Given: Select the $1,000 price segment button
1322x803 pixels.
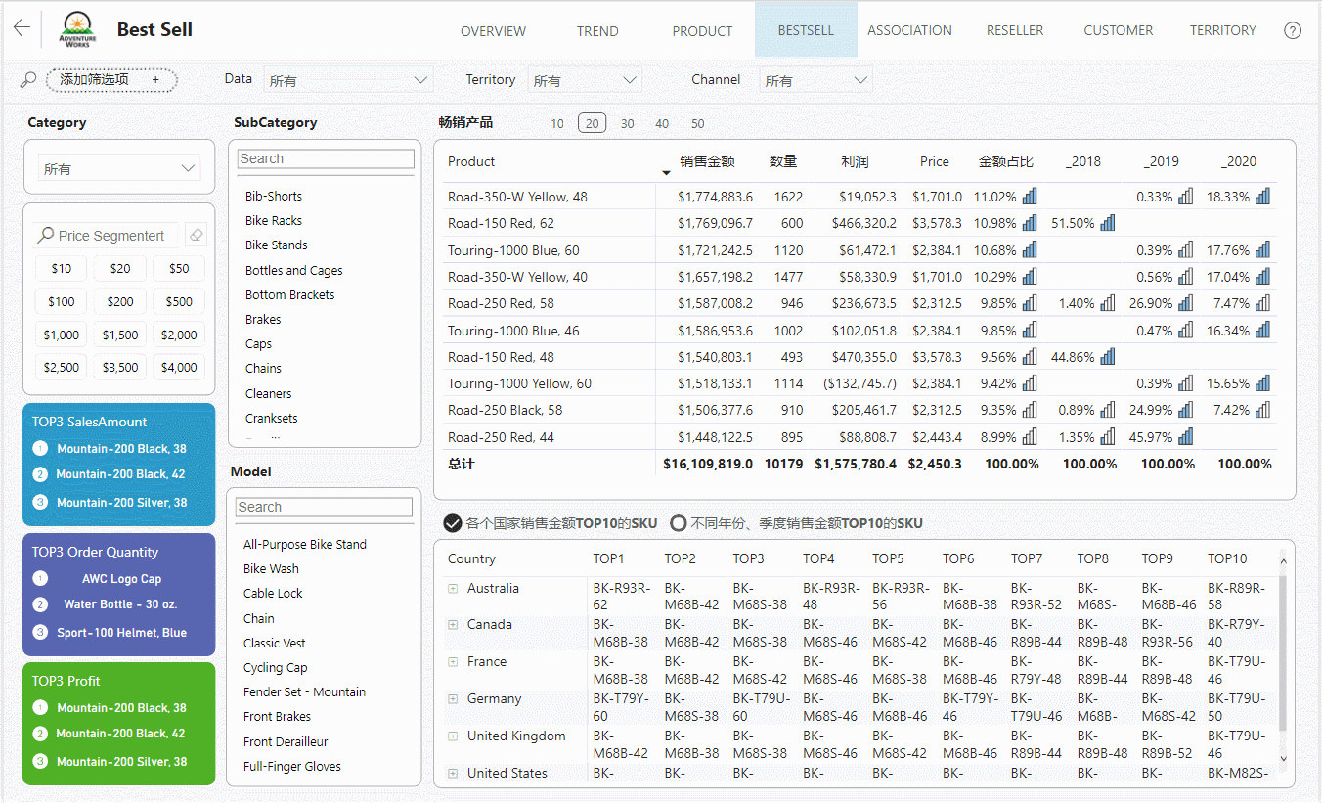Looking at the screenshot, I should click(x=62, y=335).
